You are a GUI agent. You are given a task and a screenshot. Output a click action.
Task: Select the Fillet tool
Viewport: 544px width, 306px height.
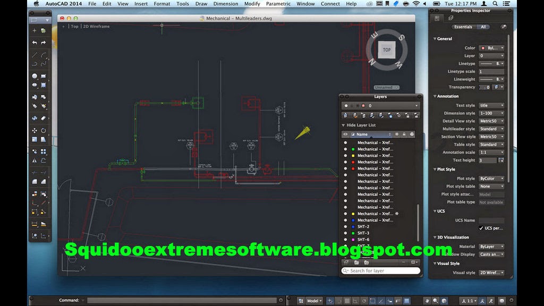coord(35,182)
